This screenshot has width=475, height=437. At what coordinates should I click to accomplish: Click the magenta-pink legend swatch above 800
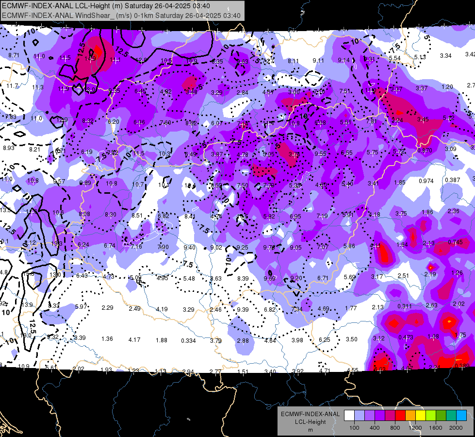point(390,416)
